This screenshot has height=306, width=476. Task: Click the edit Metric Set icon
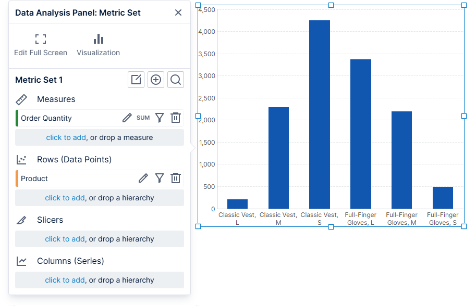click(x=136, y=80)
